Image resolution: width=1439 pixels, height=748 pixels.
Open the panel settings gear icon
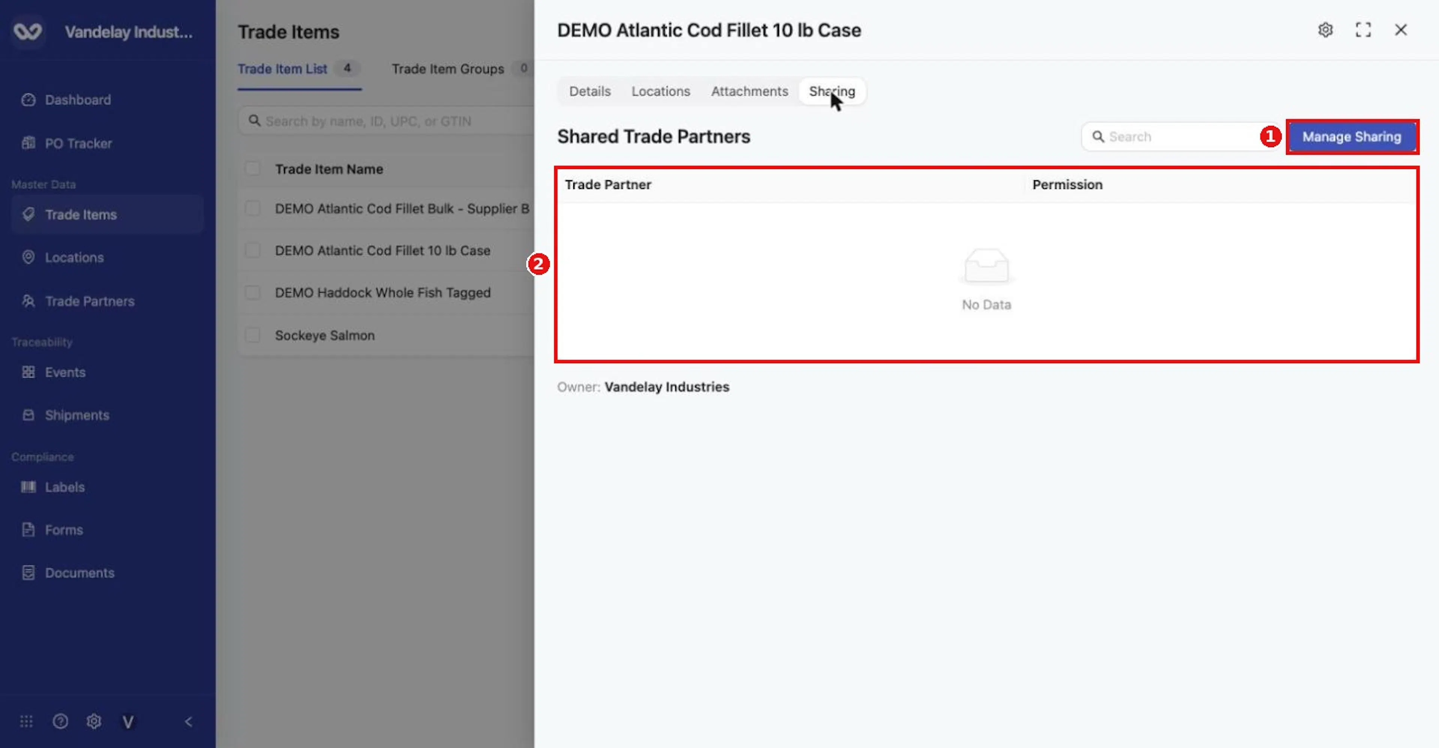coord(1325,30)
